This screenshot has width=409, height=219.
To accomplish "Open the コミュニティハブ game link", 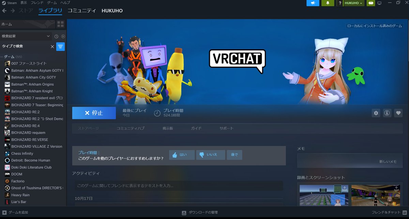I will [130, 128].
